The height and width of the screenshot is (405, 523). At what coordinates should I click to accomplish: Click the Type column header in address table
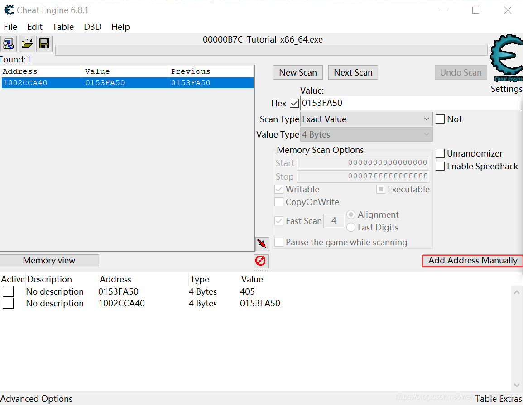click(x=199, y=279)
